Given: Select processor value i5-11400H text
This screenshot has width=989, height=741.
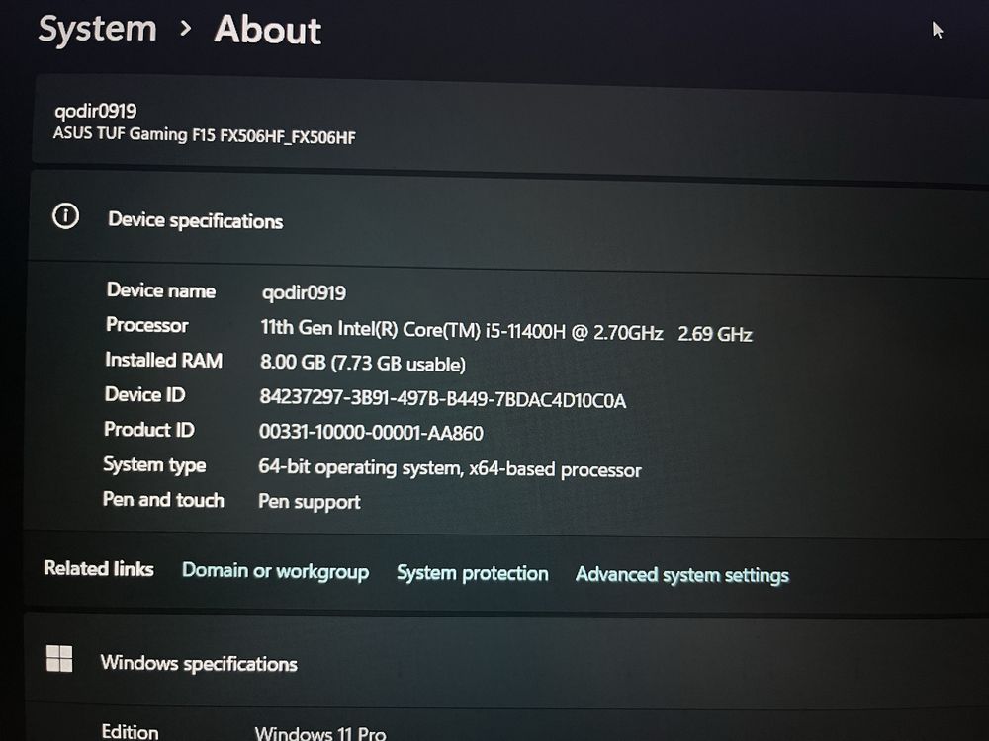Looking at the screenshot, I should coord(505,331).
